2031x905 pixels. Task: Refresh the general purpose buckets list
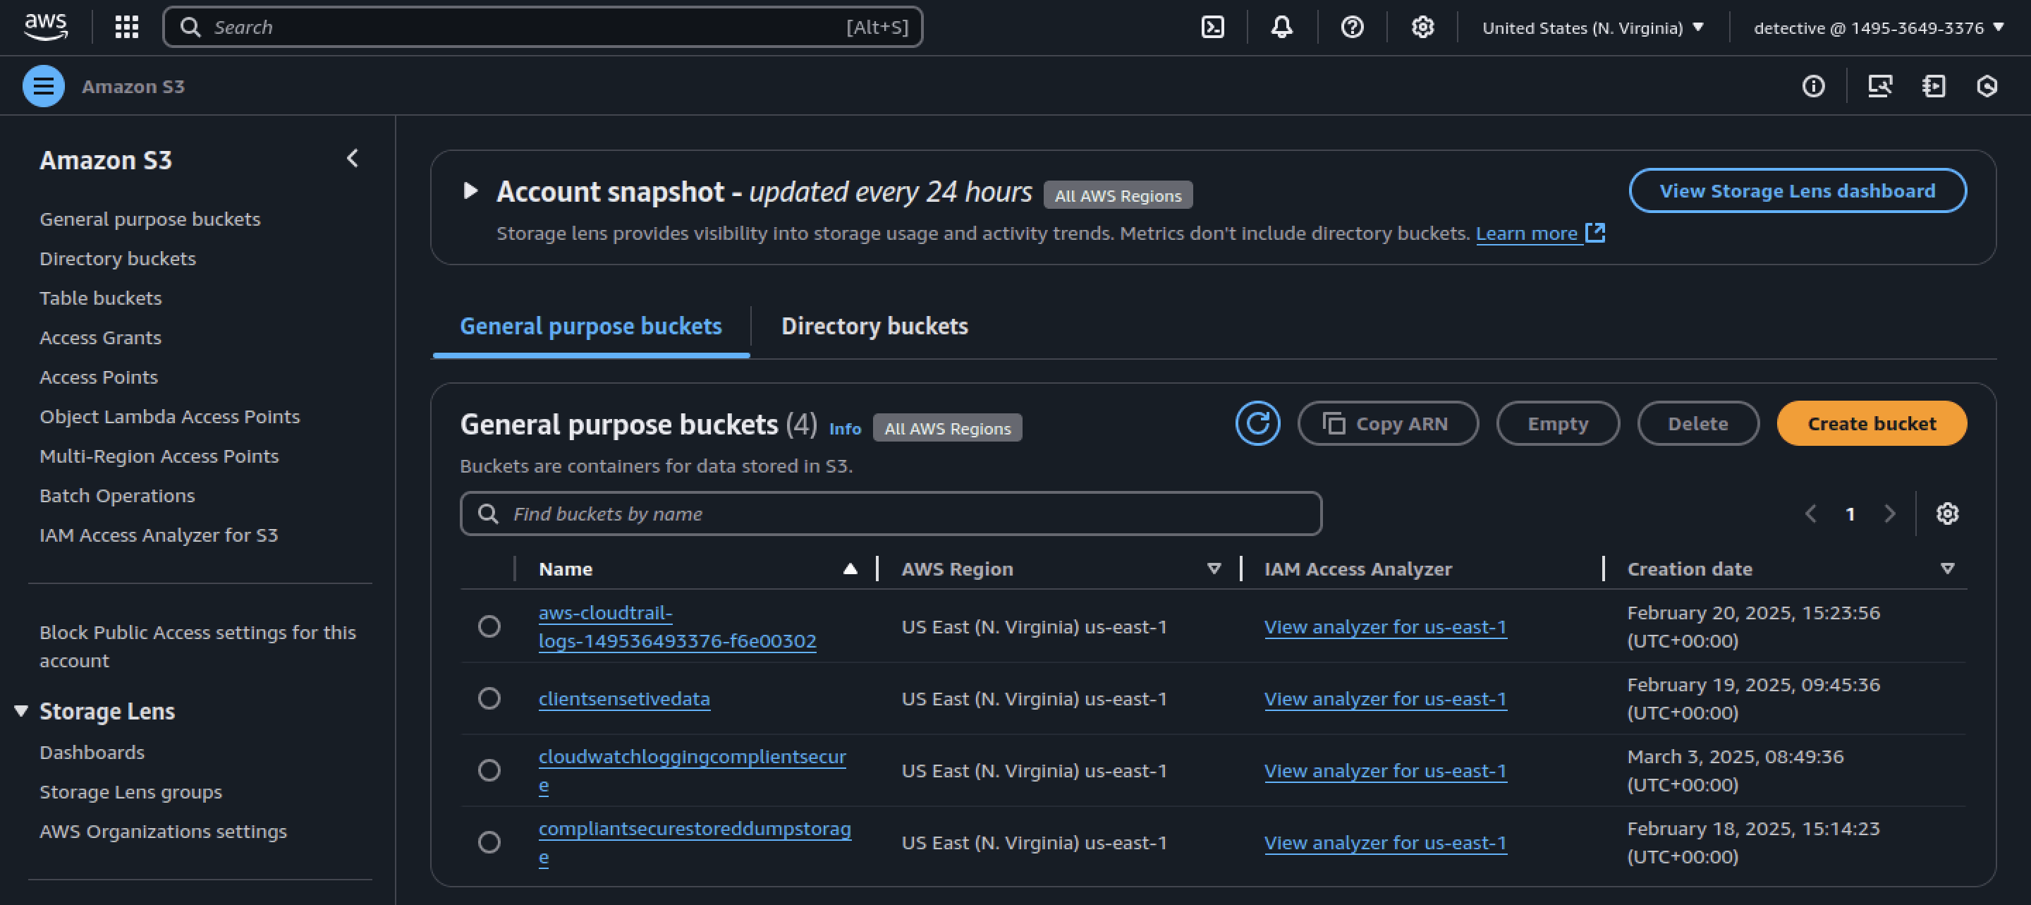tap(1257, 423)
